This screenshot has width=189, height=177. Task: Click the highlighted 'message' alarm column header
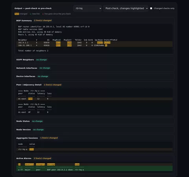(x=51, y=164)
